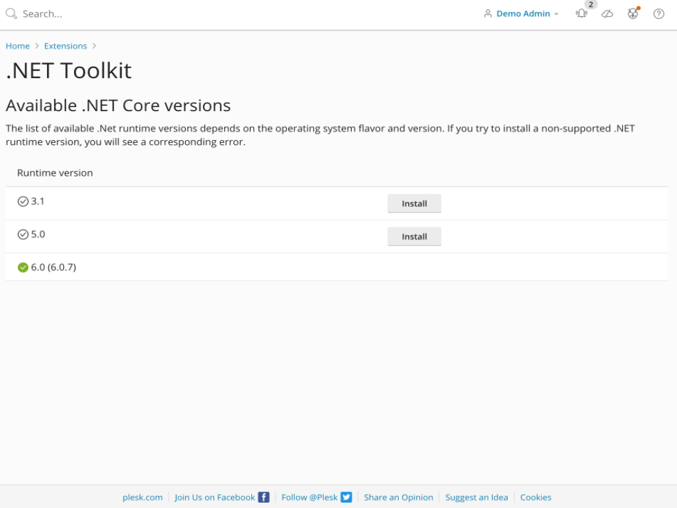Click Share an Opinion link
Viewport: 677px width, 508px height.
click(399, 497)
